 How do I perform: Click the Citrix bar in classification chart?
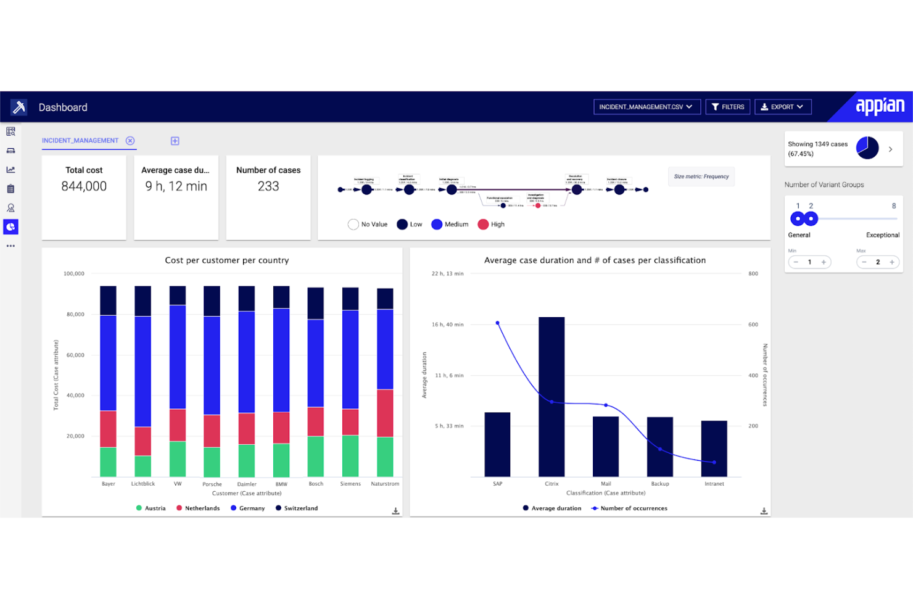(x=552, y=397)
